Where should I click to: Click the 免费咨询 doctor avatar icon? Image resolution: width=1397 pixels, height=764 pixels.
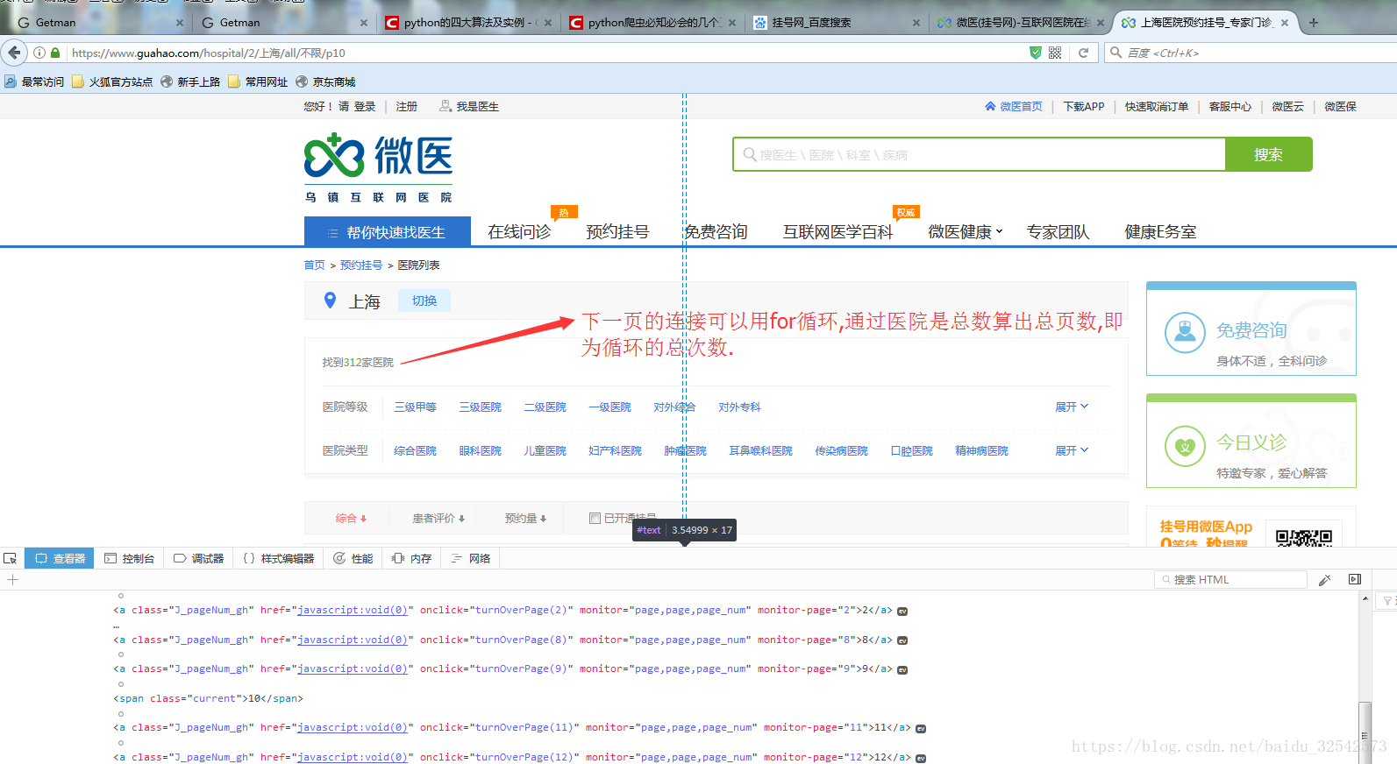1185,333
